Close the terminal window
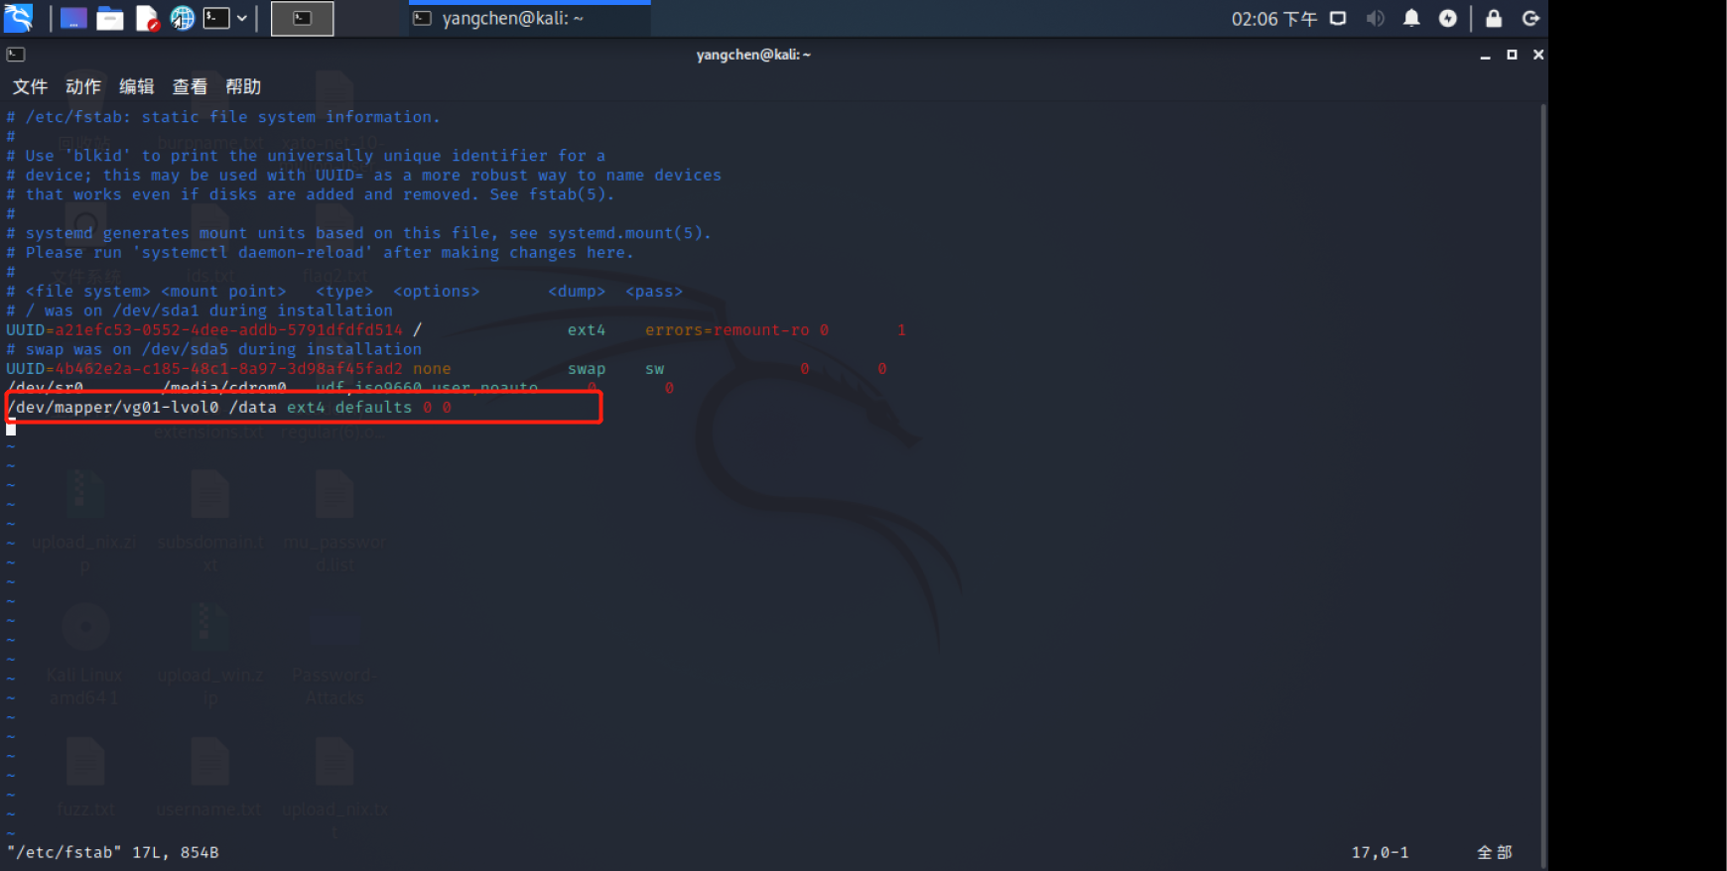Screen dimensions: 1727x871 click(1538, 55)
